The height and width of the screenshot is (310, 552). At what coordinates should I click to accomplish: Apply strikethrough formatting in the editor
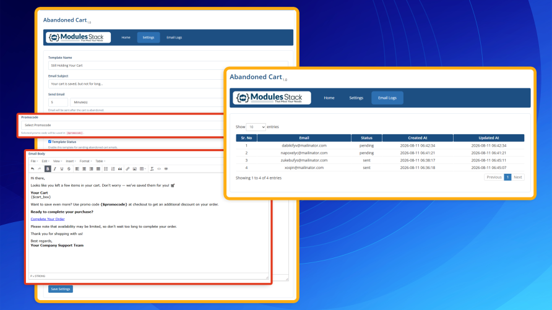click(69, 169)
